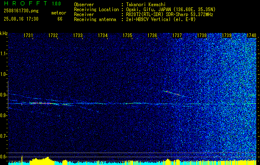Click the 1.0 kHz frequency label
260x165 pixels.
pos(3,75)
